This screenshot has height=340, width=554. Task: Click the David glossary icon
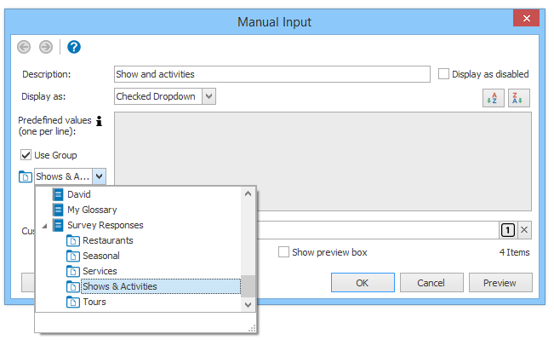58,194
